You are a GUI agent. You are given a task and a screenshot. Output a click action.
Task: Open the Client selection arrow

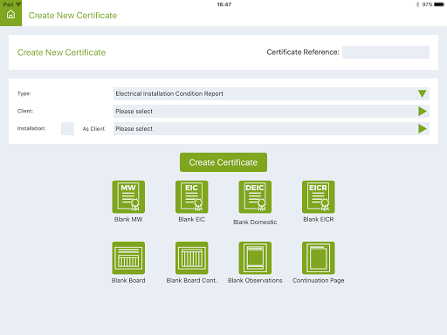tap(423, 111)
